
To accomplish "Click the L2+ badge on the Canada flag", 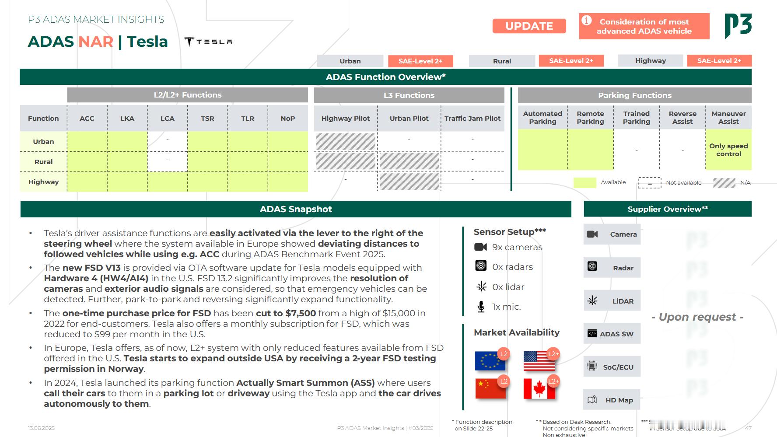I will tap(553, 381).
